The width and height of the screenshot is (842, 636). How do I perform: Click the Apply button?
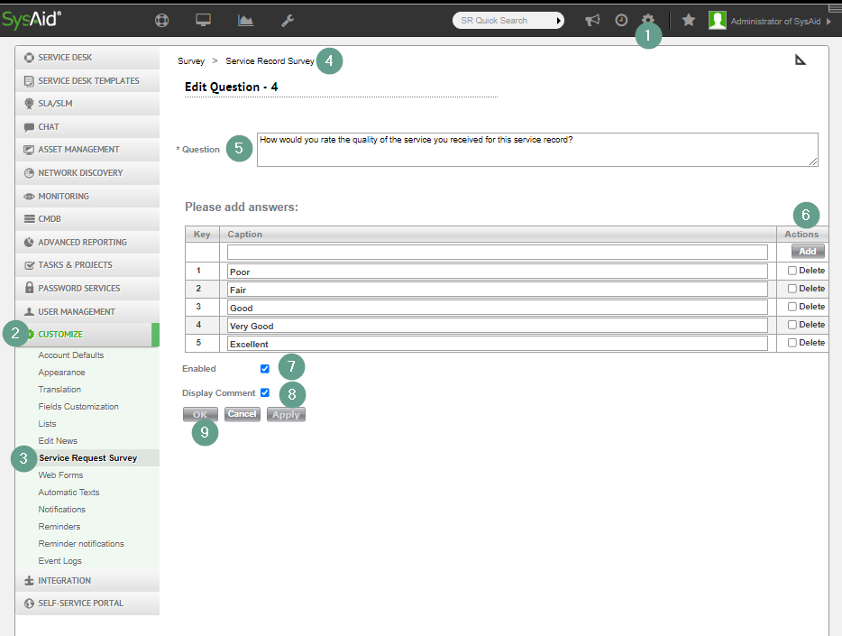coord(286,415)
